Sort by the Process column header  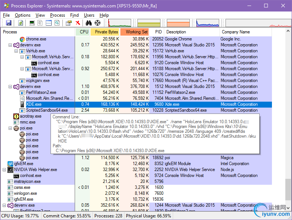click(x=38, y=32)
